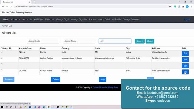This screenshot has height=109, width=194.
Task: Go to Home in the navigation bar
Action: [6, 19]
